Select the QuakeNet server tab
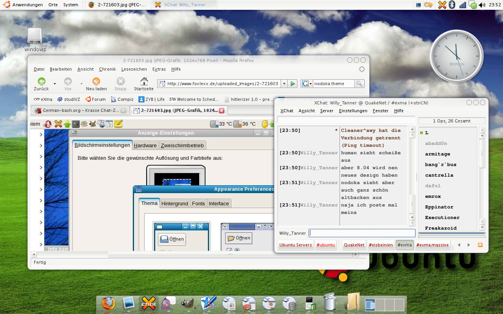This screenshot has width=503, height=314. 354,245
